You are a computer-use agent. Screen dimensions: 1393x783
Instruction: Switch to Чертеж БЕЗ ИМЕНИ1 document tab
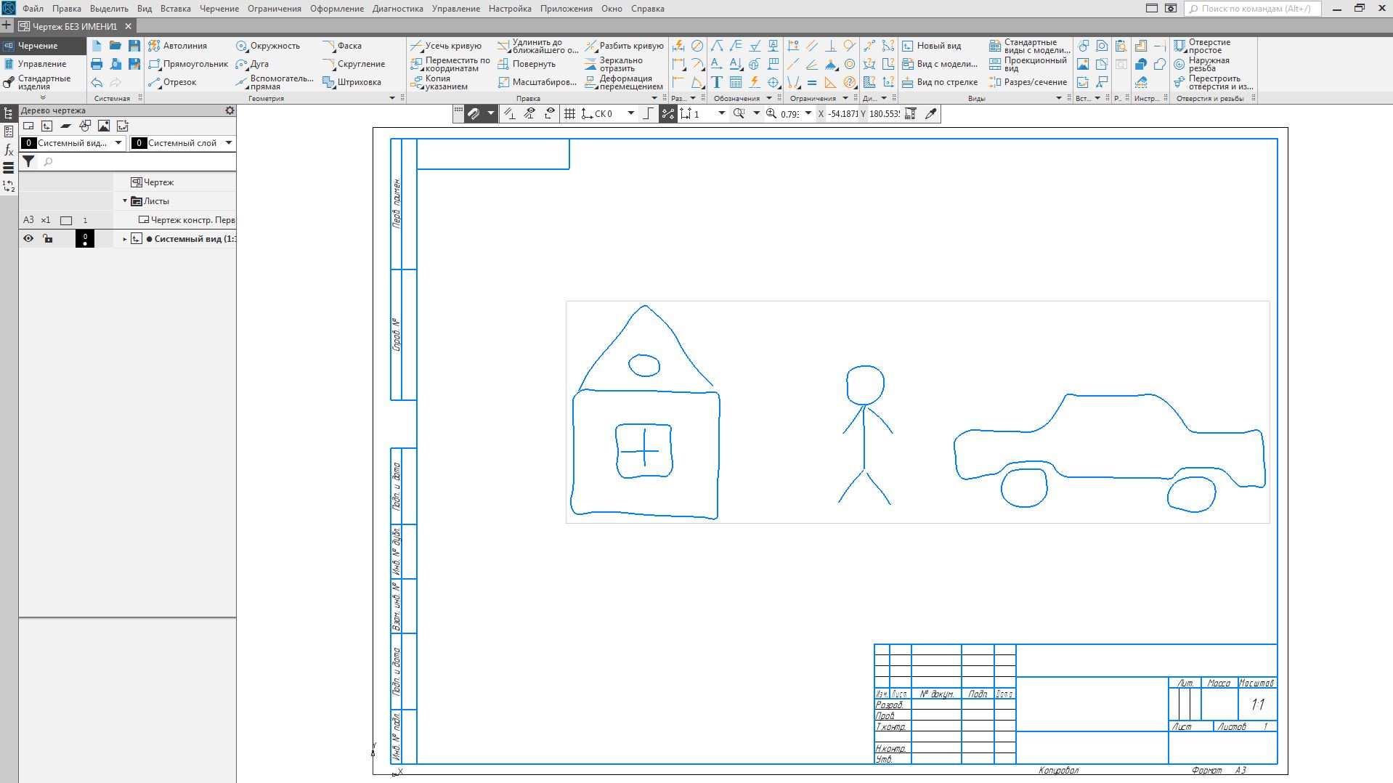74,26
